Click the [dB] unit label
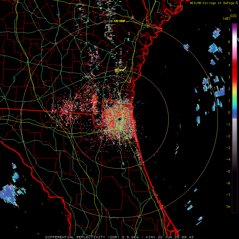239x239 pixels. (x=227, y=19)
